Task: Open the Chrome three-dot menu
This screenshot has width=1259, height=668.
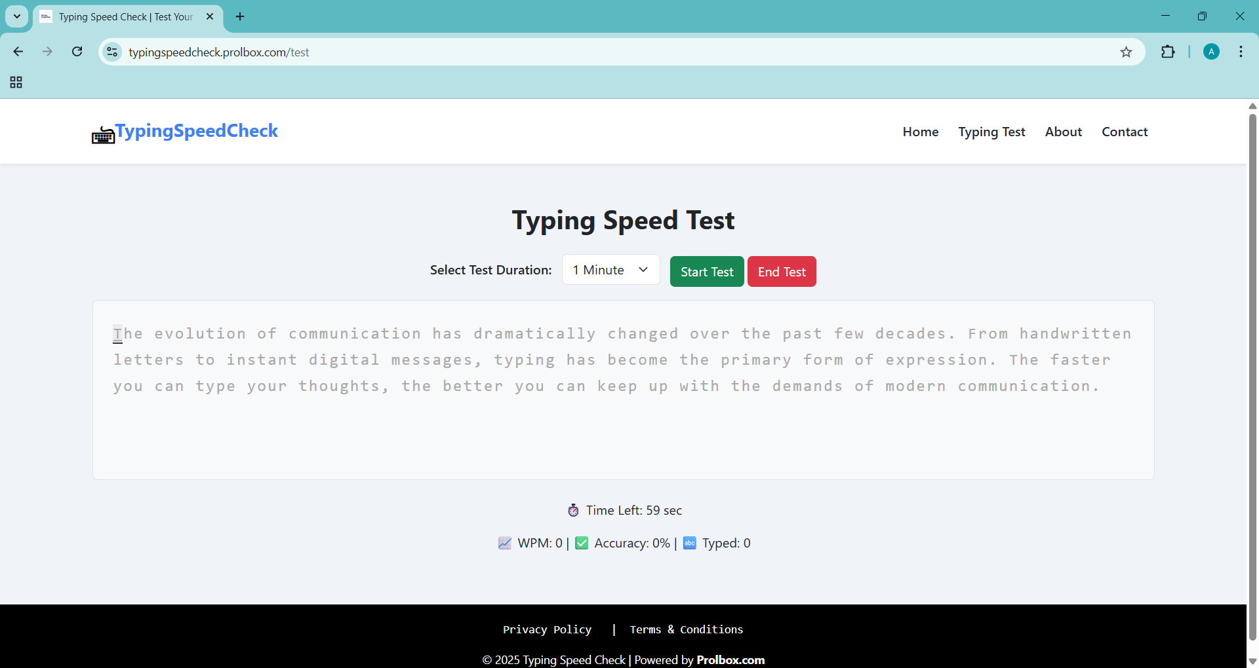Action: pyautogui.click(x=1241, y=52)
